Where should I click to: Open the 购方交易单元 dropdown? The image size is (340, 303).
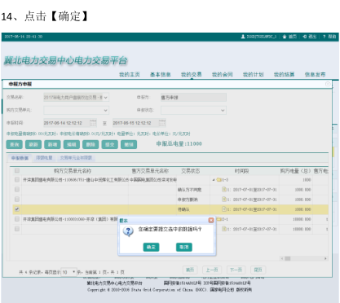tap(76, 110)
